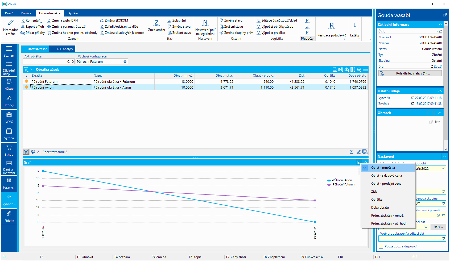Click the Další... button
The height and width of the screenshot is (261, 450).
click(438, 227)
